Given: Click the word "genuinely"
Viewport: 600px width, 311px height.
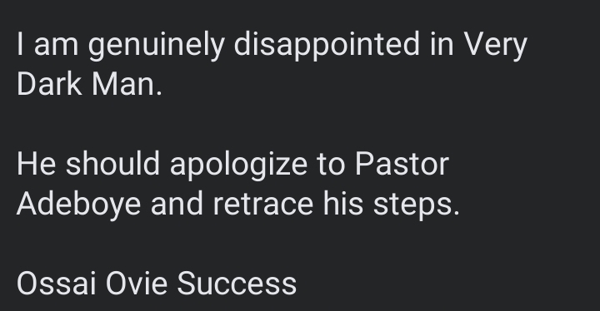Looking at the screenshot, I should click(x=156, y=45).
